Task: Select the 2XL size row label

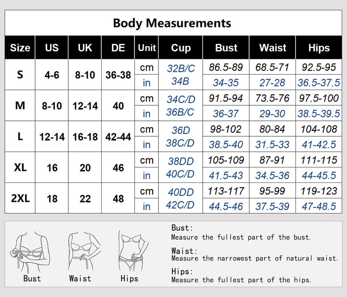Action: [x=20, y=198]
